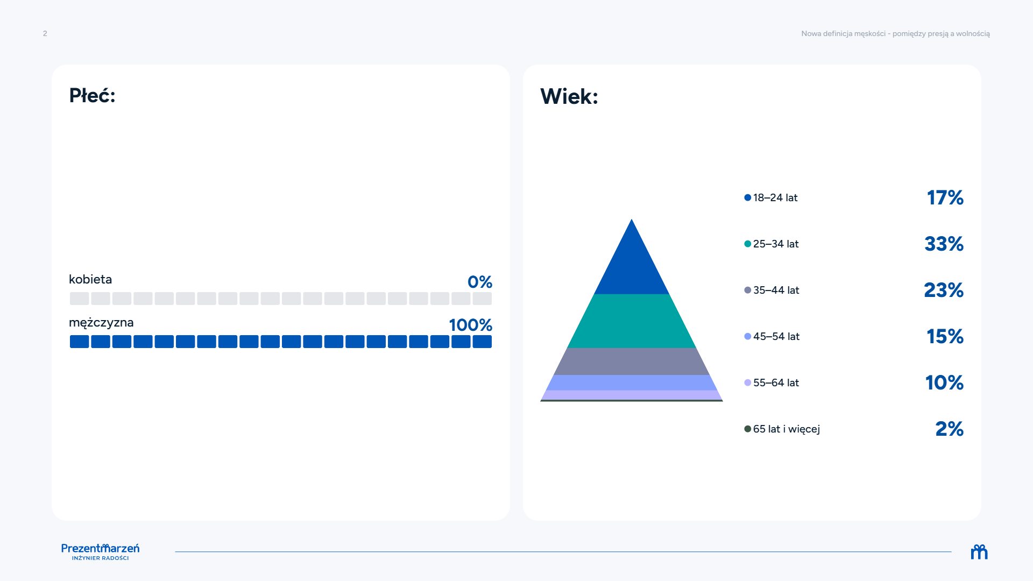Select the blue 18–24 lat legend dot
Screen dimensions: 1033x581
[x=747, y=197]
